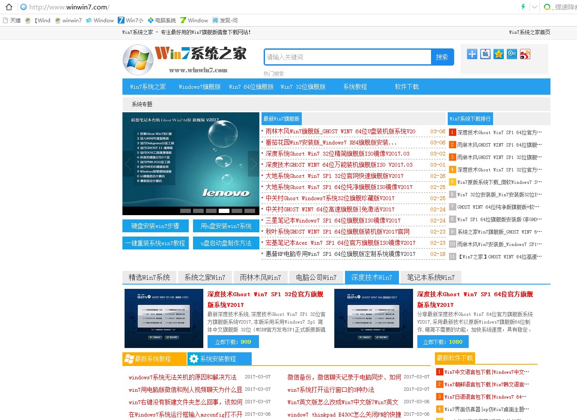Open rank 11 【Win7之家】GHOST WIN7 link

[x=499, y=257]
